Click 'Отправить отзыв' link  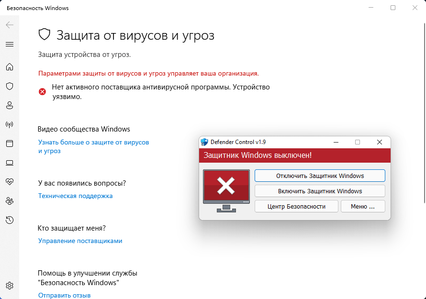[65, 295]
